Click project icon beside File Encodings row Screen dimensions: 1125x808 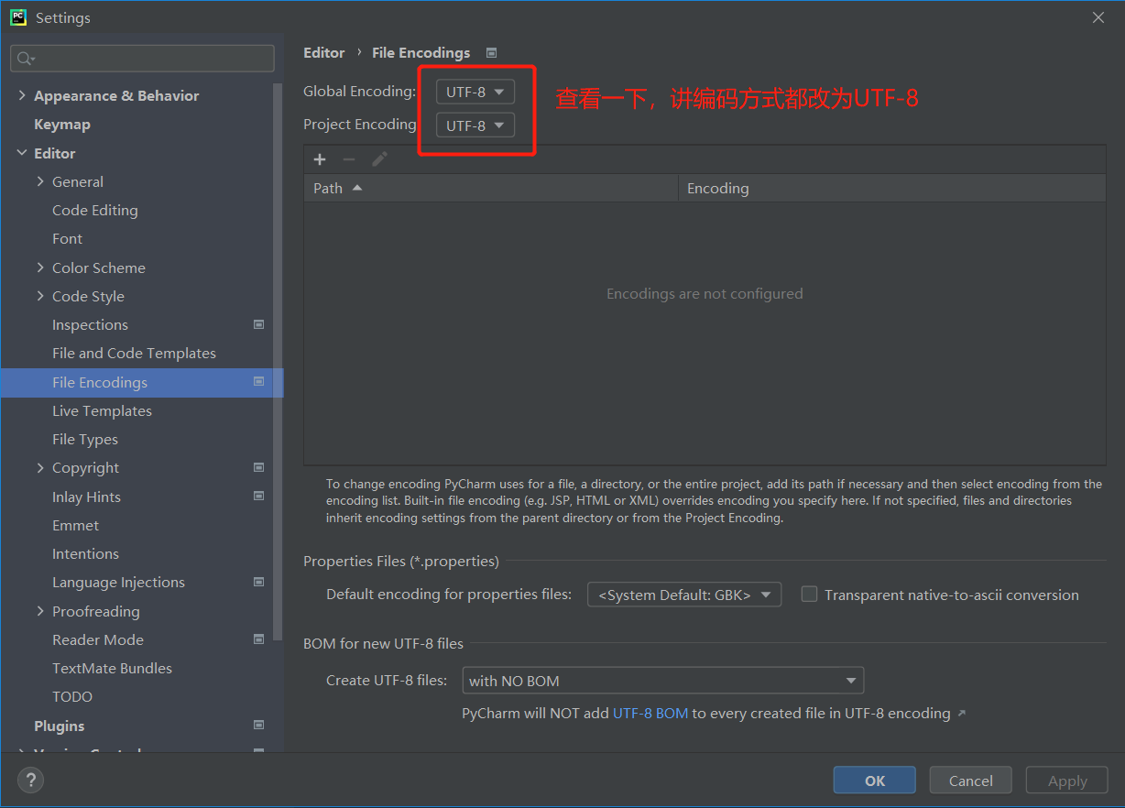(x=259, y=382)
